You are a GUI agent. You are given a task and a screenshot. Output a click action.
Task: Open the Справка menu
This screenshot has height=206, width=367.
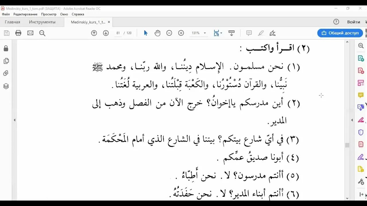(x=78, y=14)
